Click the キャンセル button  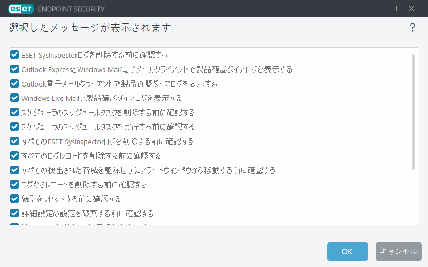tap(398, 252)
